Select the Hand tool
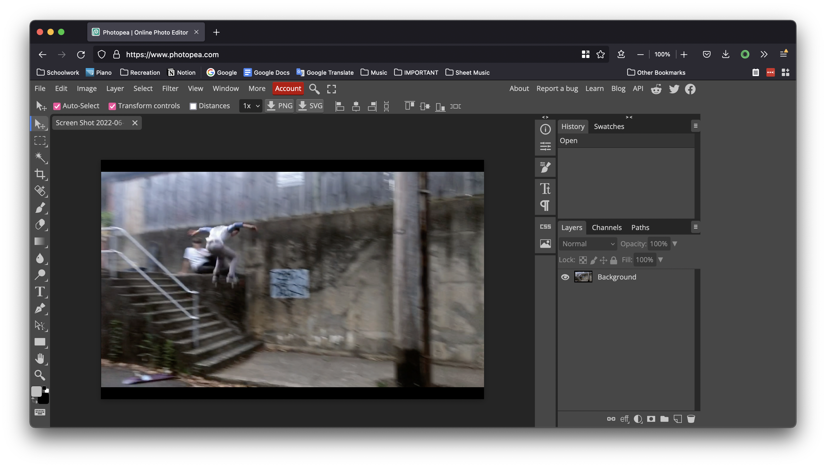 pyautogui.click(x=40, y=358)
